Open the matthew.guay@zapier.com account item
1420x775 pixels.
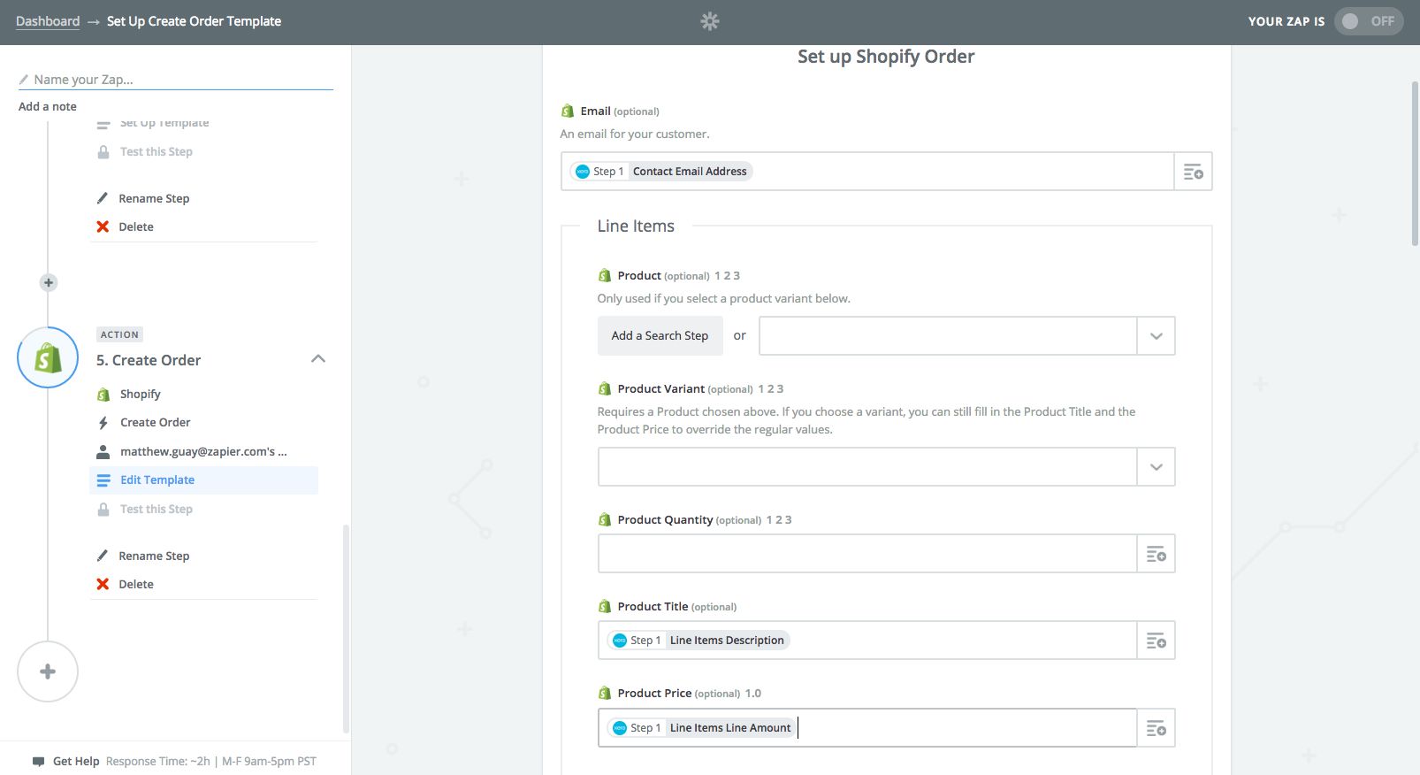[203, 451]
